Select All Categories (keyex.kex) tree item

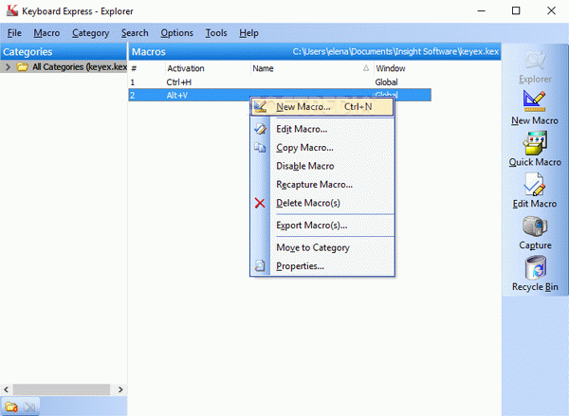pyautogui.click(x=80, y=66)
